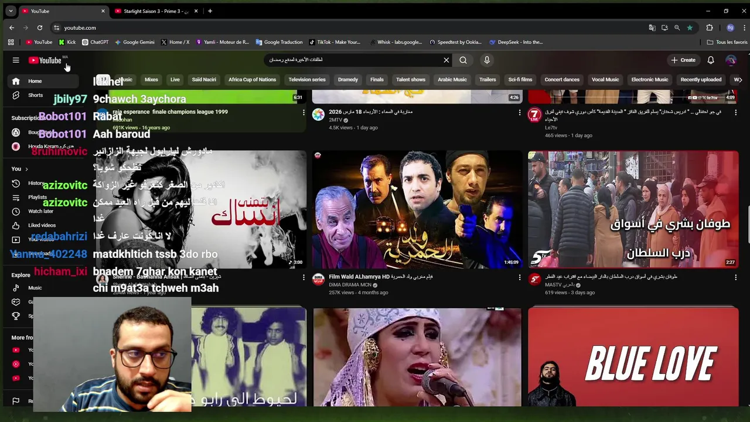The width and height of the screenshot is (750, 422).
Task: Open Chrome's three-dot menu
Action: (x=744, y=28)
